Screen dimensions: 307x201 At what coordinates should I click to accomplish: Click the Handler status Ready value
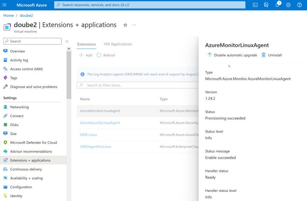pyautogui.click(x=210, y=177)
